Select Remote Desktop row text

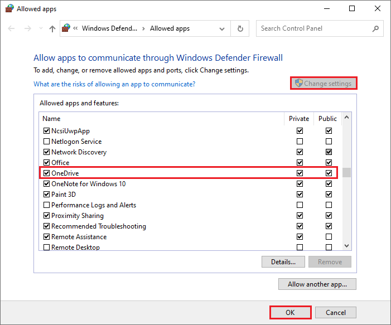(x=75, y=248)
